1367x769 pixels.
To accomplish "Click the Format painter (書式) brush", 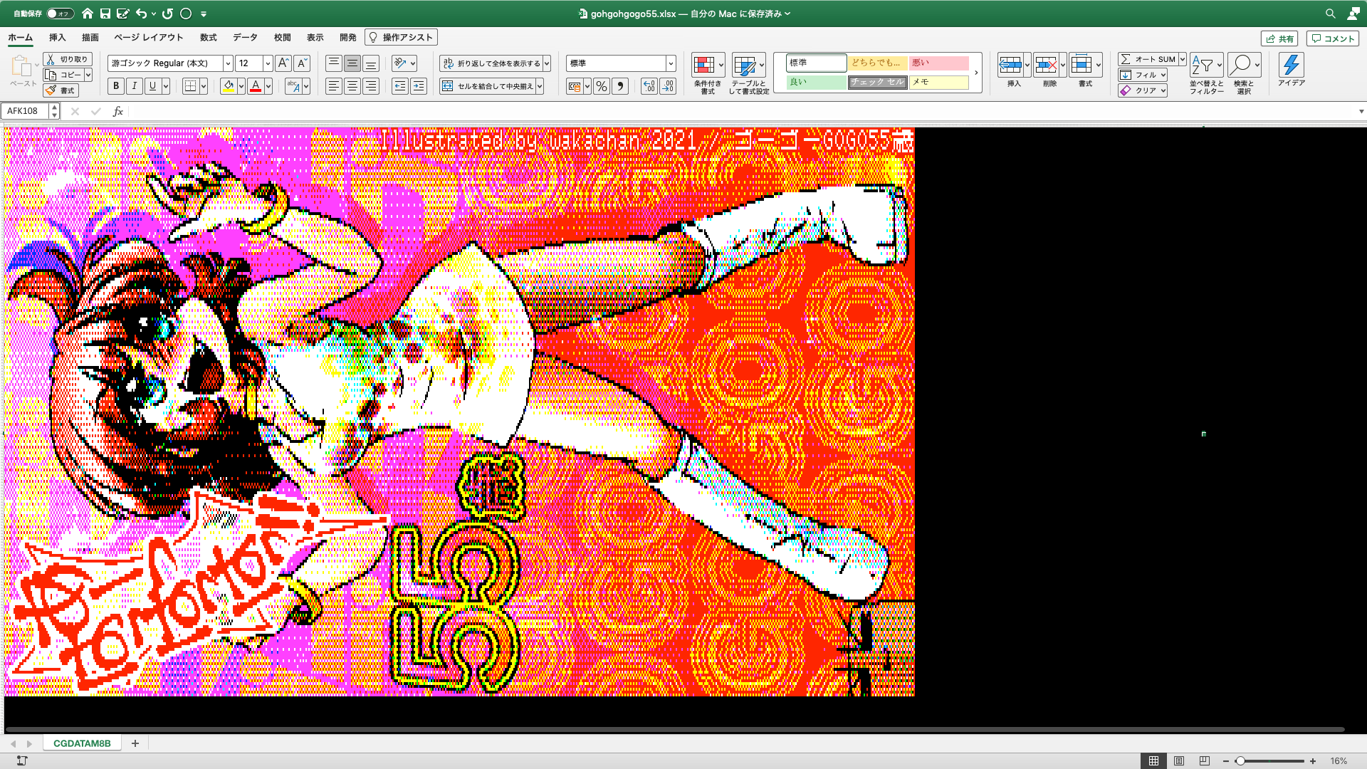I will 61,90.
